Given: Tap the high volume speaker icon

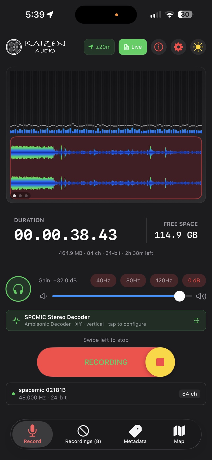Looking at the screenshot, I should pos(201,296).
